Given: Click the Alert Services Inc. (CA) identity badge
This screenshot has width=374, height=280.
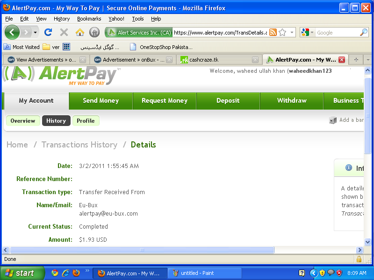Looking at the screenshot, I should click(139, 32).
